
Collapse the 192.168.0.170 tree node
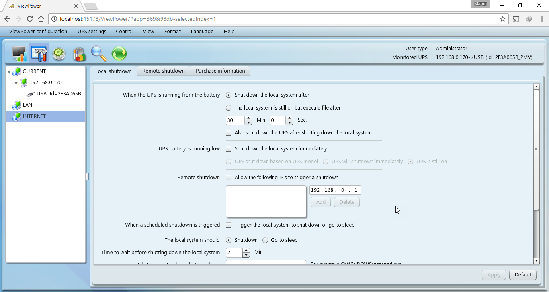[16, 83]
